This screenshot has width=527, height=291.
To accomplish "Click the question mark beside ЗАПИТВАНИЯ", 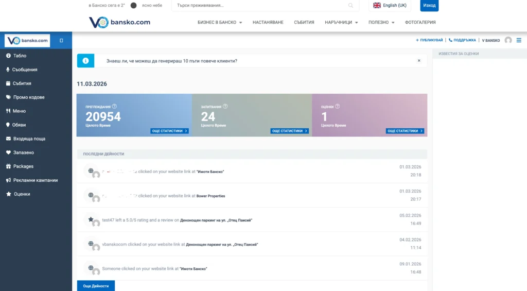I will (225, 106).
